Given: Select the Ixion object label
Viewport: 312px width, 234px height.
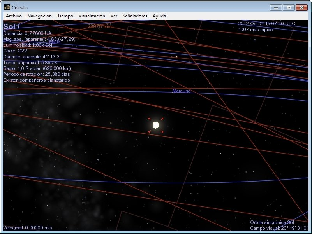Looking at the screenshot, I should (x=100, y=26).
